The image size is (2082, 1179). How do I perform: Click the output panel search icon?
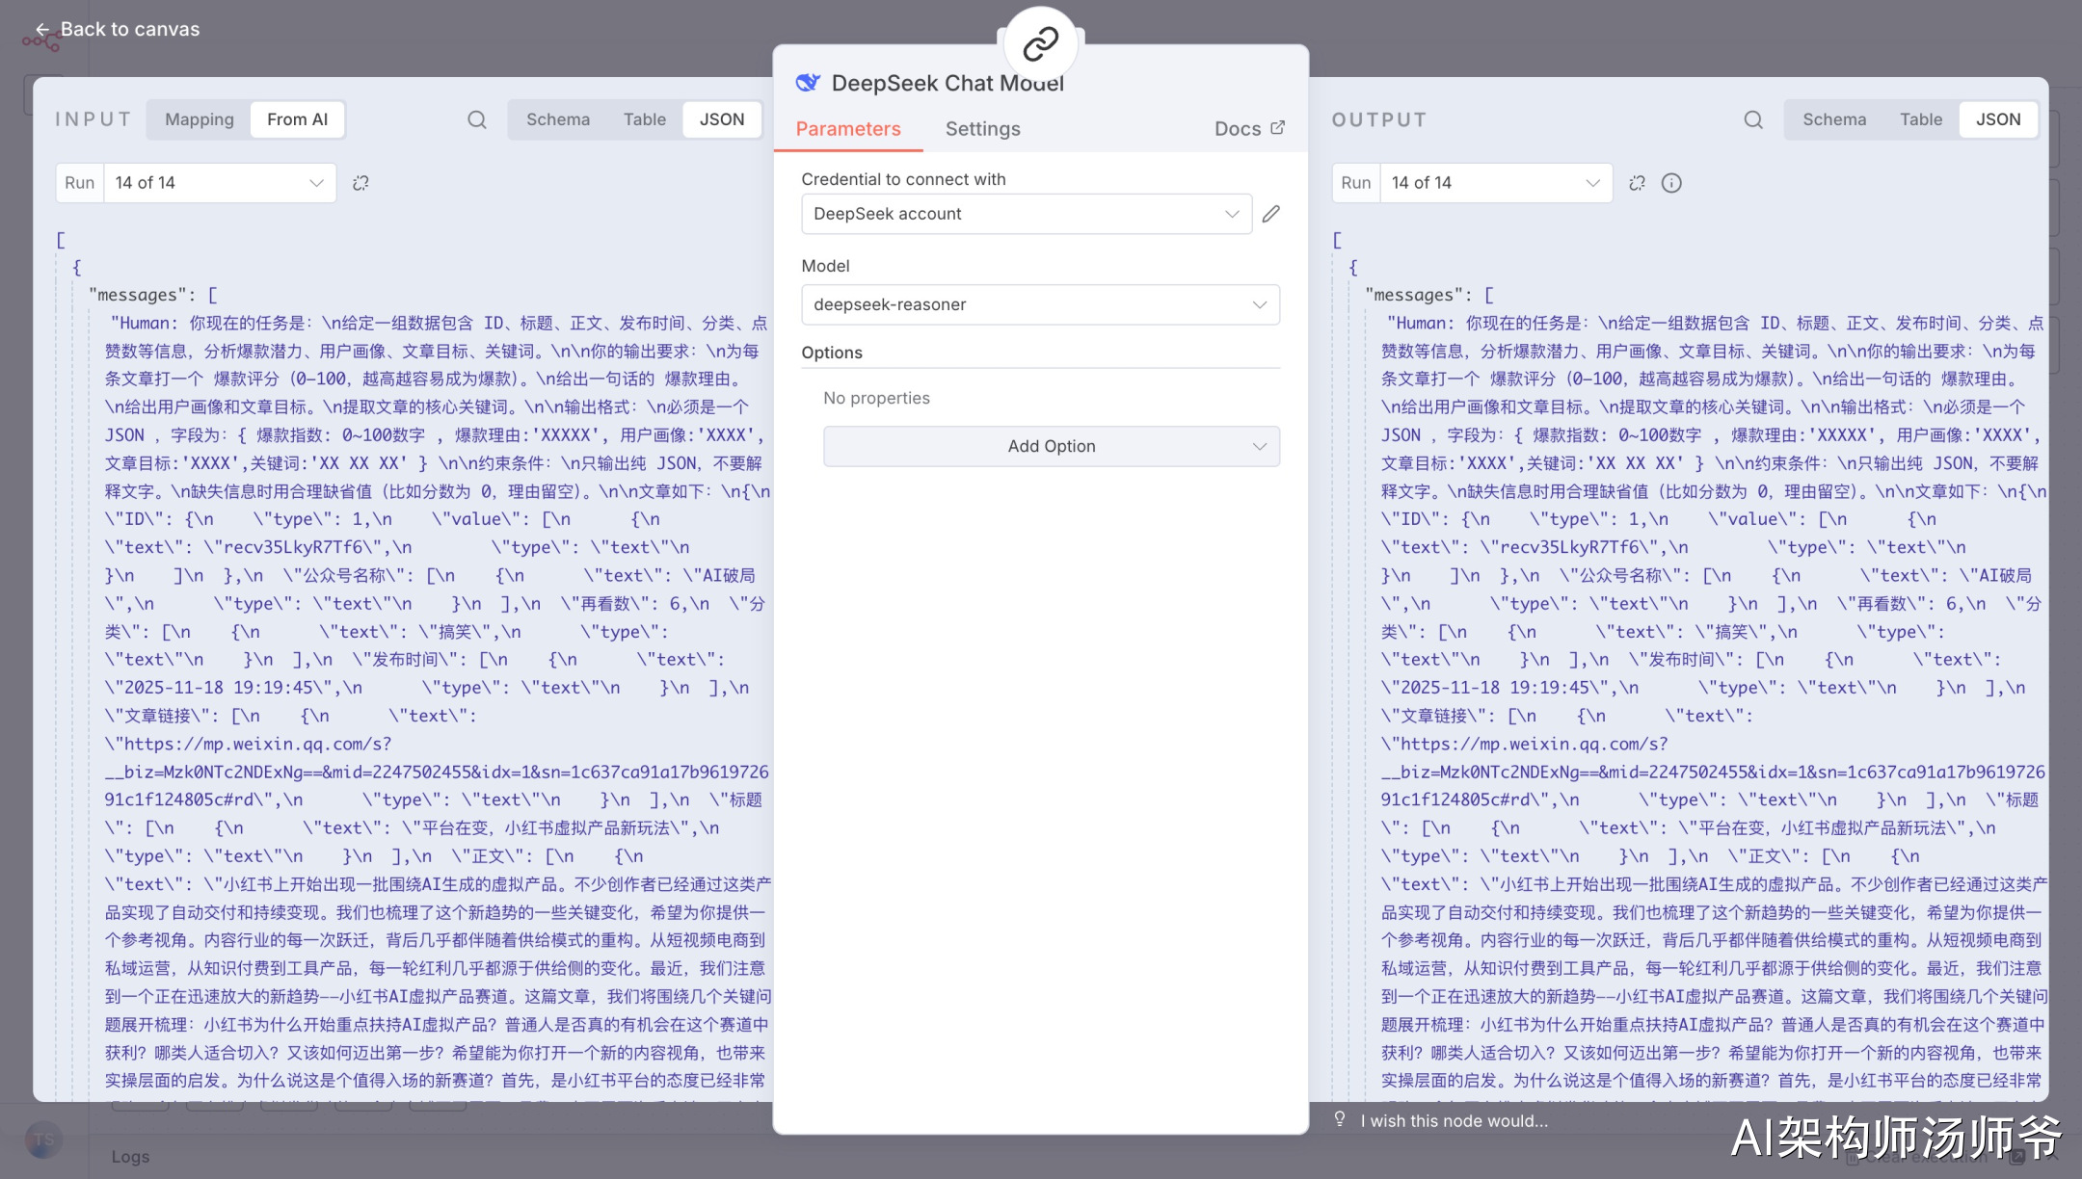click(1753, 119)
